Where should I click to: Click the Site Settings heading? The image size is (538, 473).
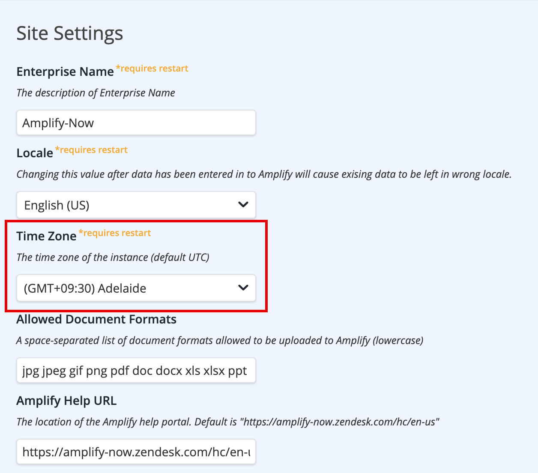click(70, 33)
